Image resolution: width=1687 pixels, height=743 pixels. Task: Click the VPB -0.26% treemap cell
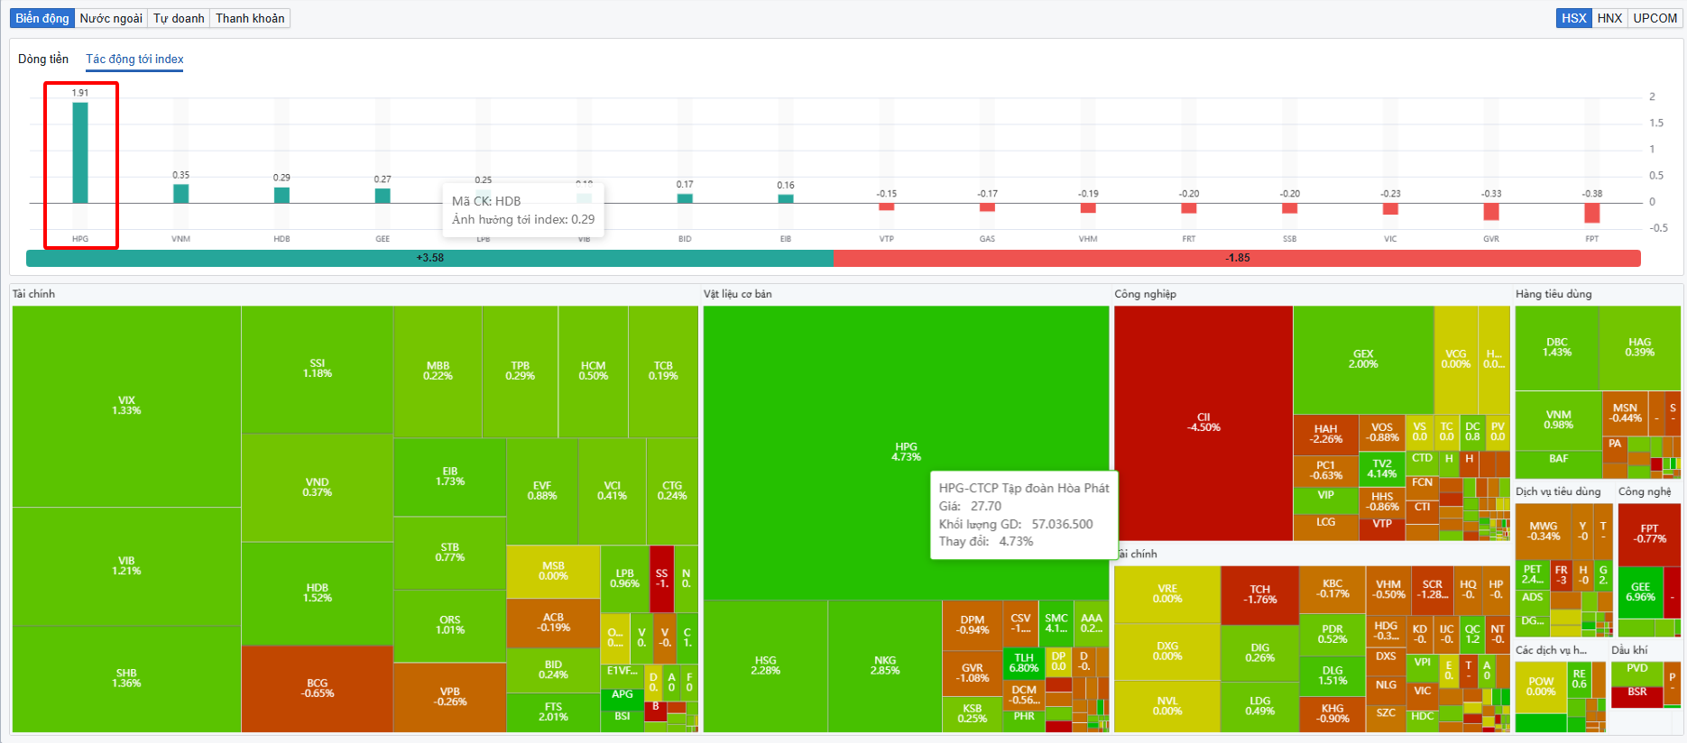450,697
